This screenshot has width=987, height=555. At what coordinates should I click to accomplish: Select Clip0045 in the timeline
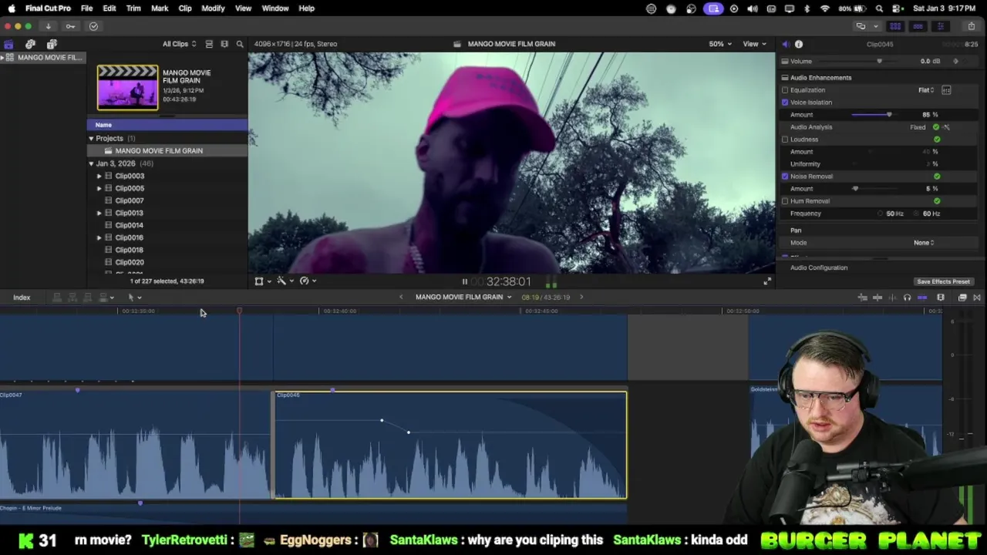click(x=450, y=445)
